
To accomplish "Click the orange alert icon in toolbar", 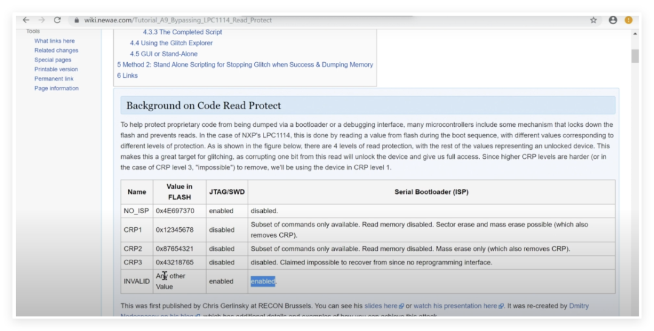I will coord(629,20).
